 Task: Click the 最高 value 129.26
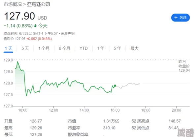(x=36, y=128)
